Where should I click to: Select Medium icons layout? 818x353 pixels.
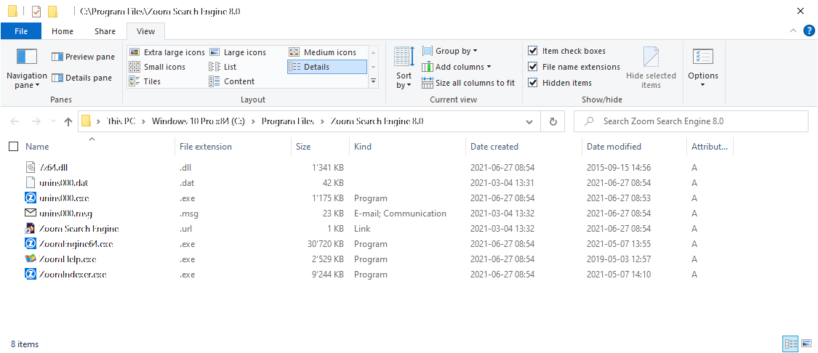(x=322, y=52)
